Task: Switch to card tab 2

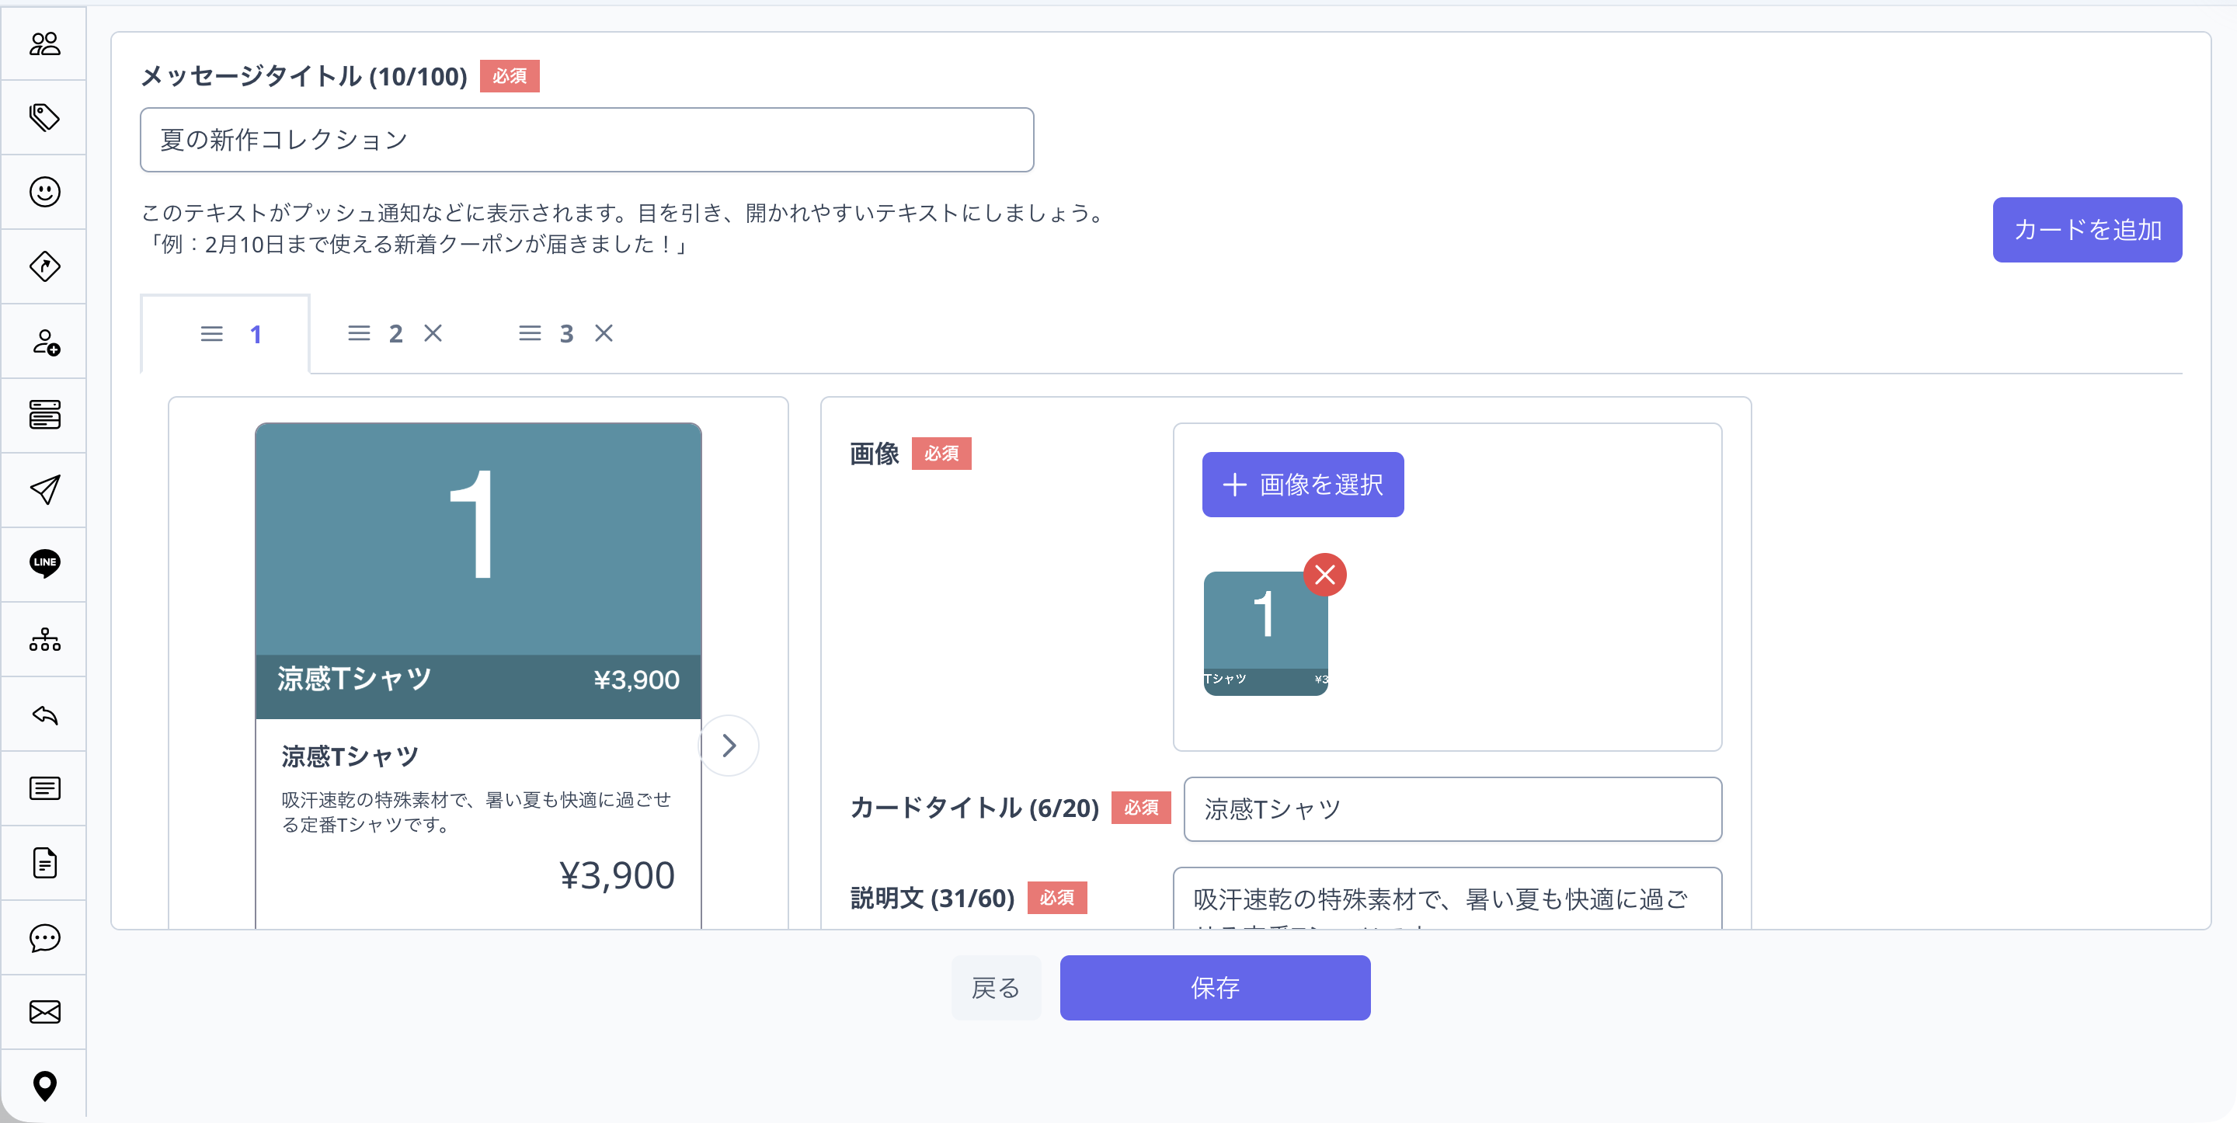Action: (x=395, y=333)
